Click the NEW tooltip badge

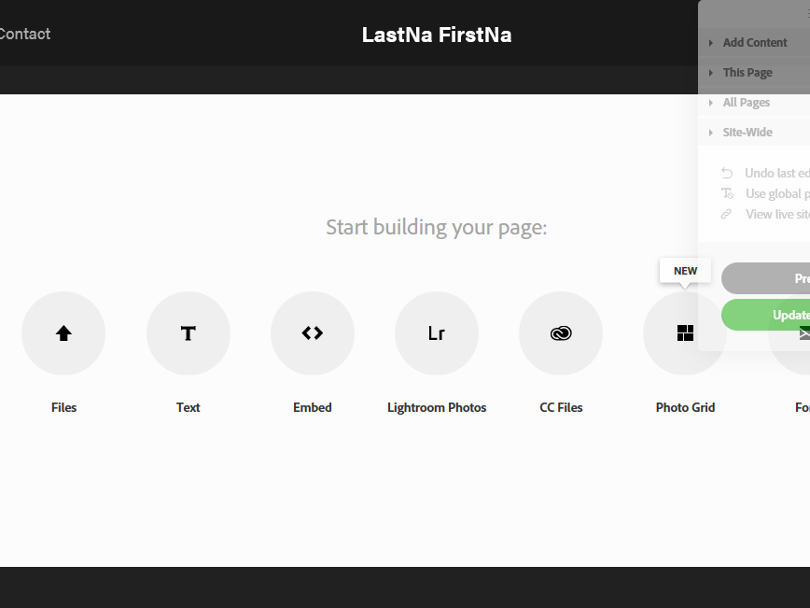coord(685,271)
